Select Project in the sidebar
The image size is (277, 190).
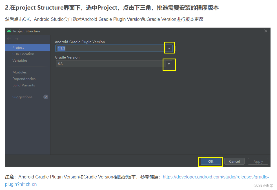[x=18, y=47]
